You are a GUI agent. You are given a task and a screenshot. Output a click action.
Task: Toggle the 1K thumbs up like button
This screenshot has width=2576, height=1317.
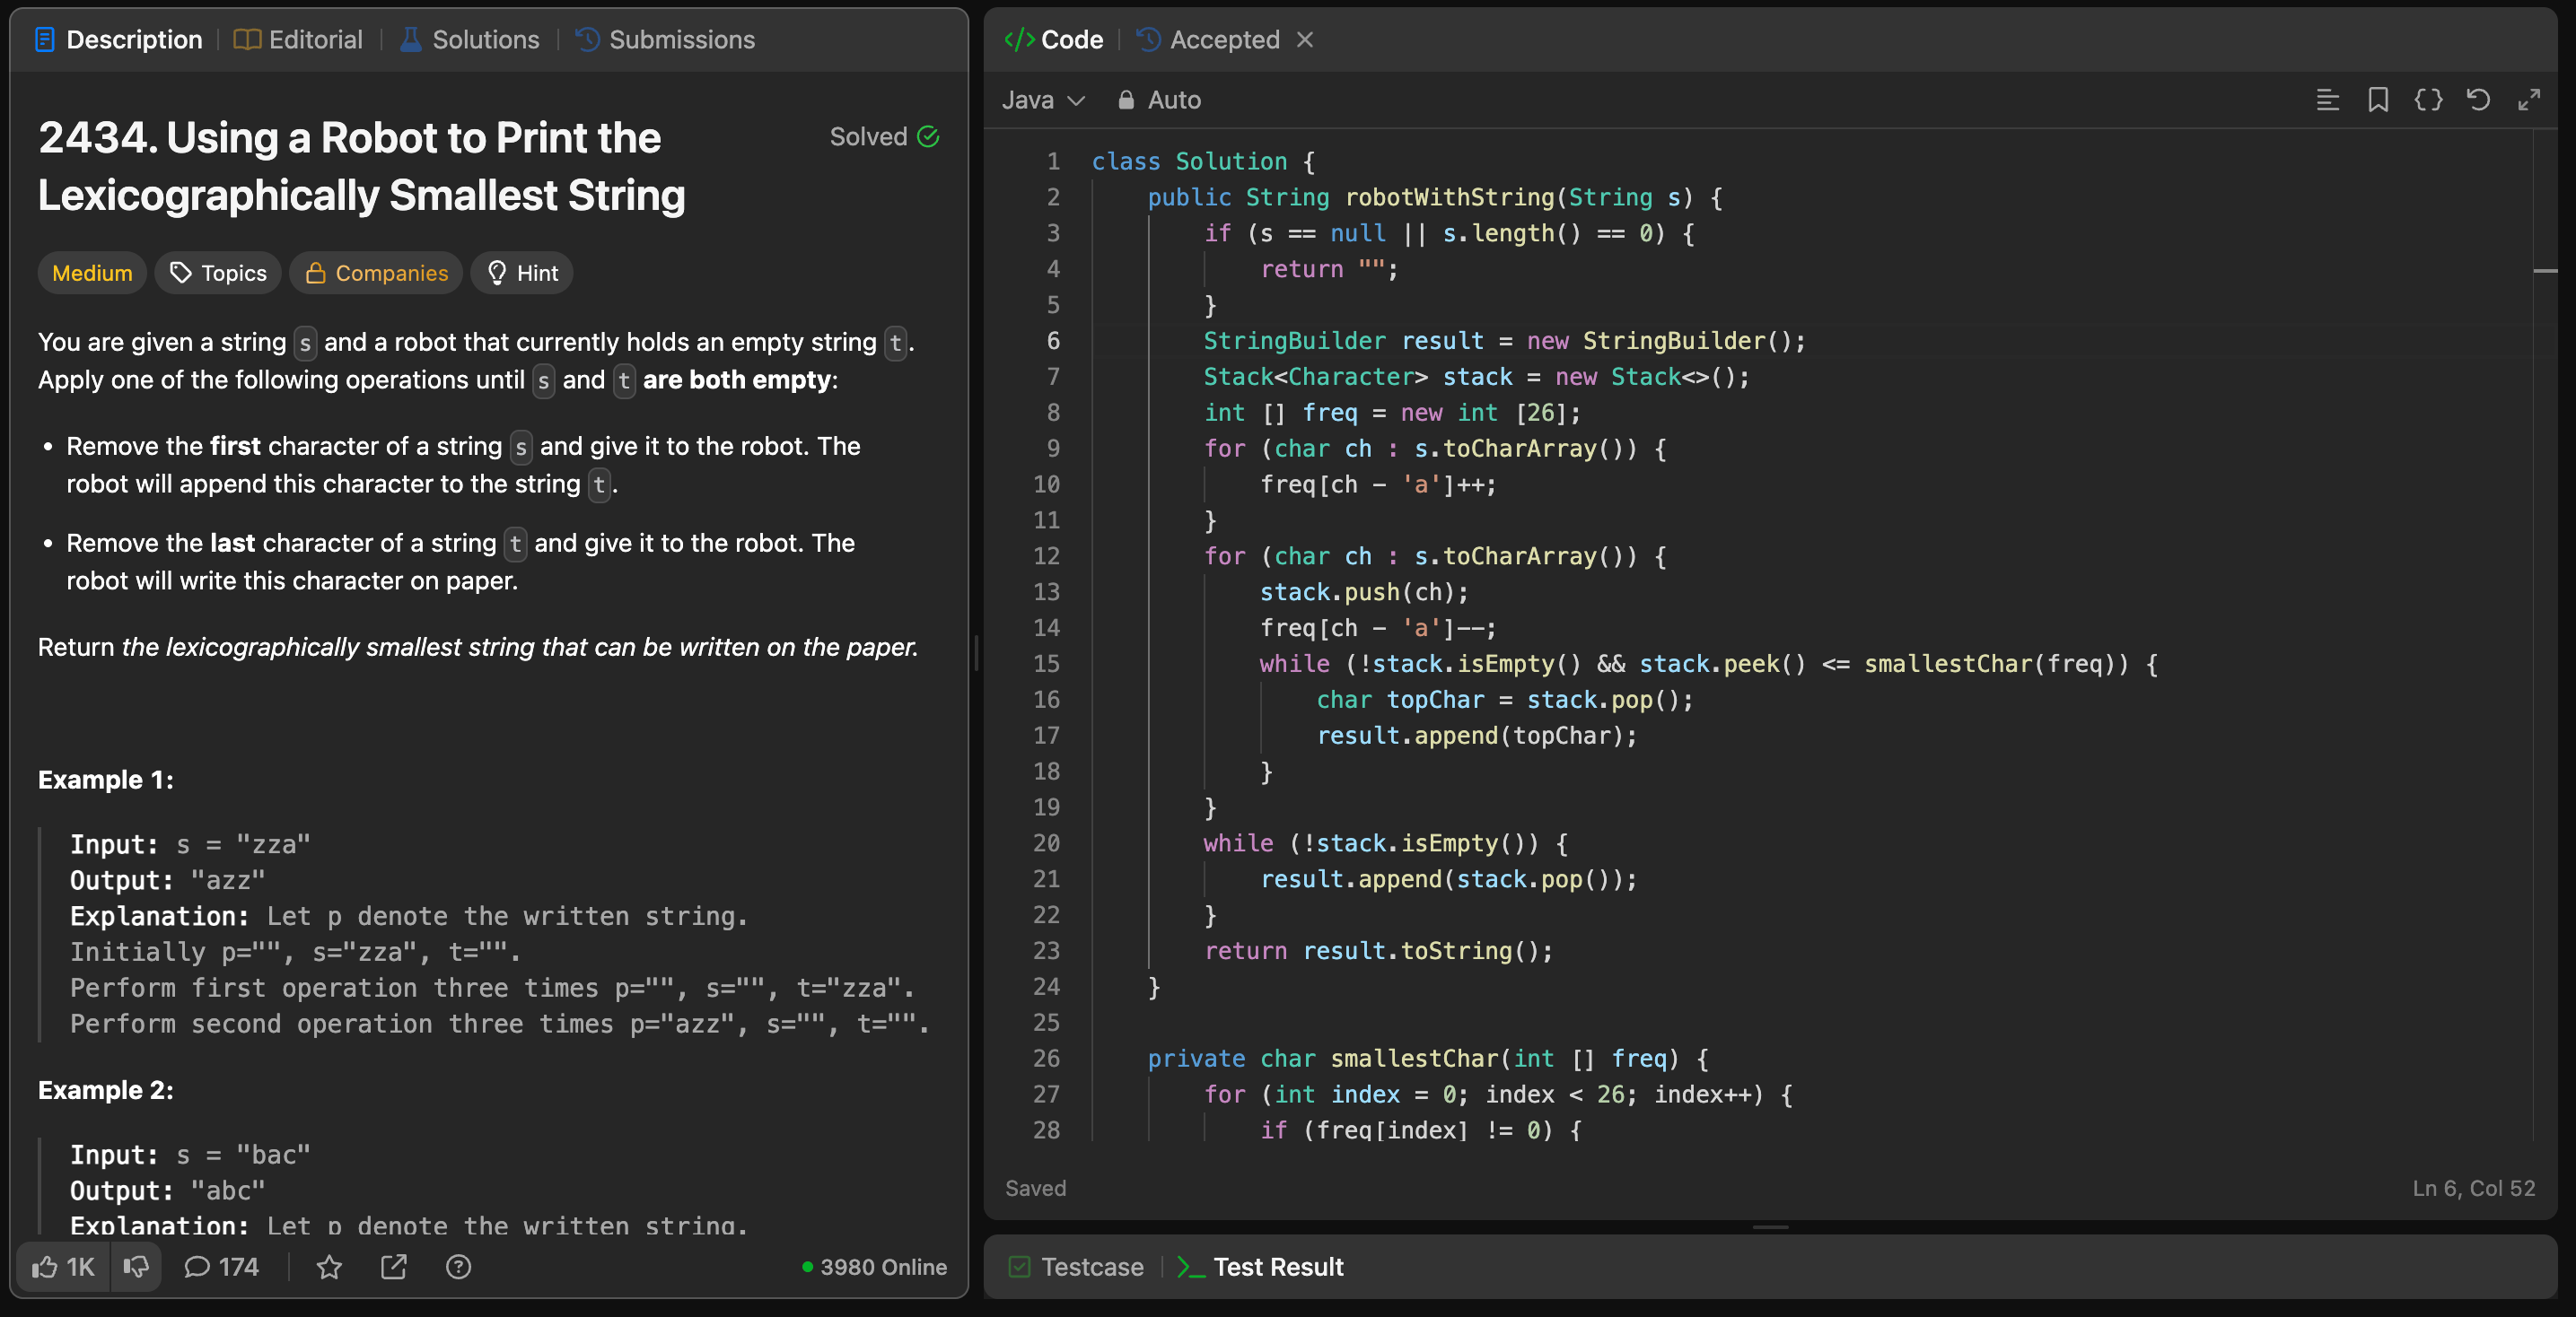click(x=63, y=1267)
